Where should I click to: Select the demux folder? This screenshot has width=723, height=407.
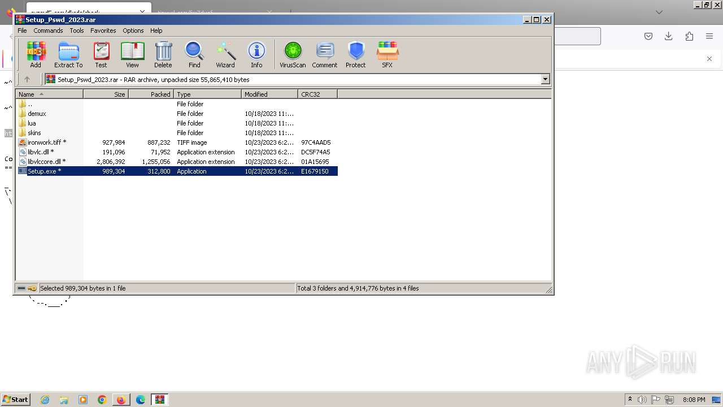pyautogui.click(x=177, y=114)
